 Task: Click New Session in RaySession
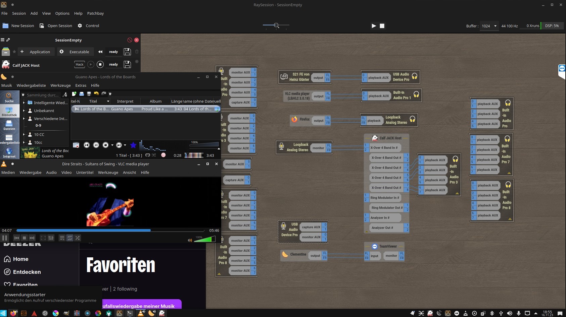coord(18,26)
